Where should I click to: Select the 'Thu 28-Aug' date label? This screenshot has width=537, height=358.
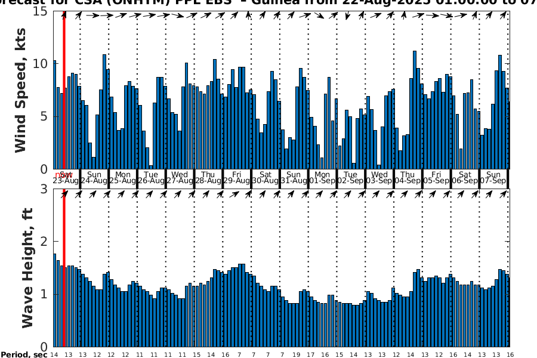click(x=208, y=177)
